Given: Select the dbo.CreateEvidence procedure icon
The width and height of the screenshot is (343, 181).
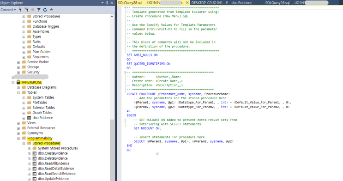Looking at the screenshot, I should (x=34, y=153).
